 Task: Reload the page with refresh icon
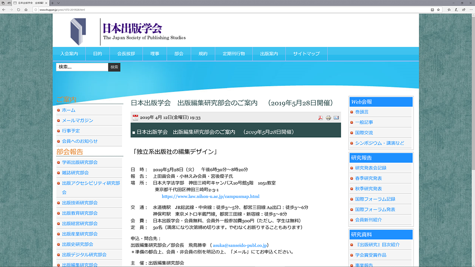coord(19,10)
